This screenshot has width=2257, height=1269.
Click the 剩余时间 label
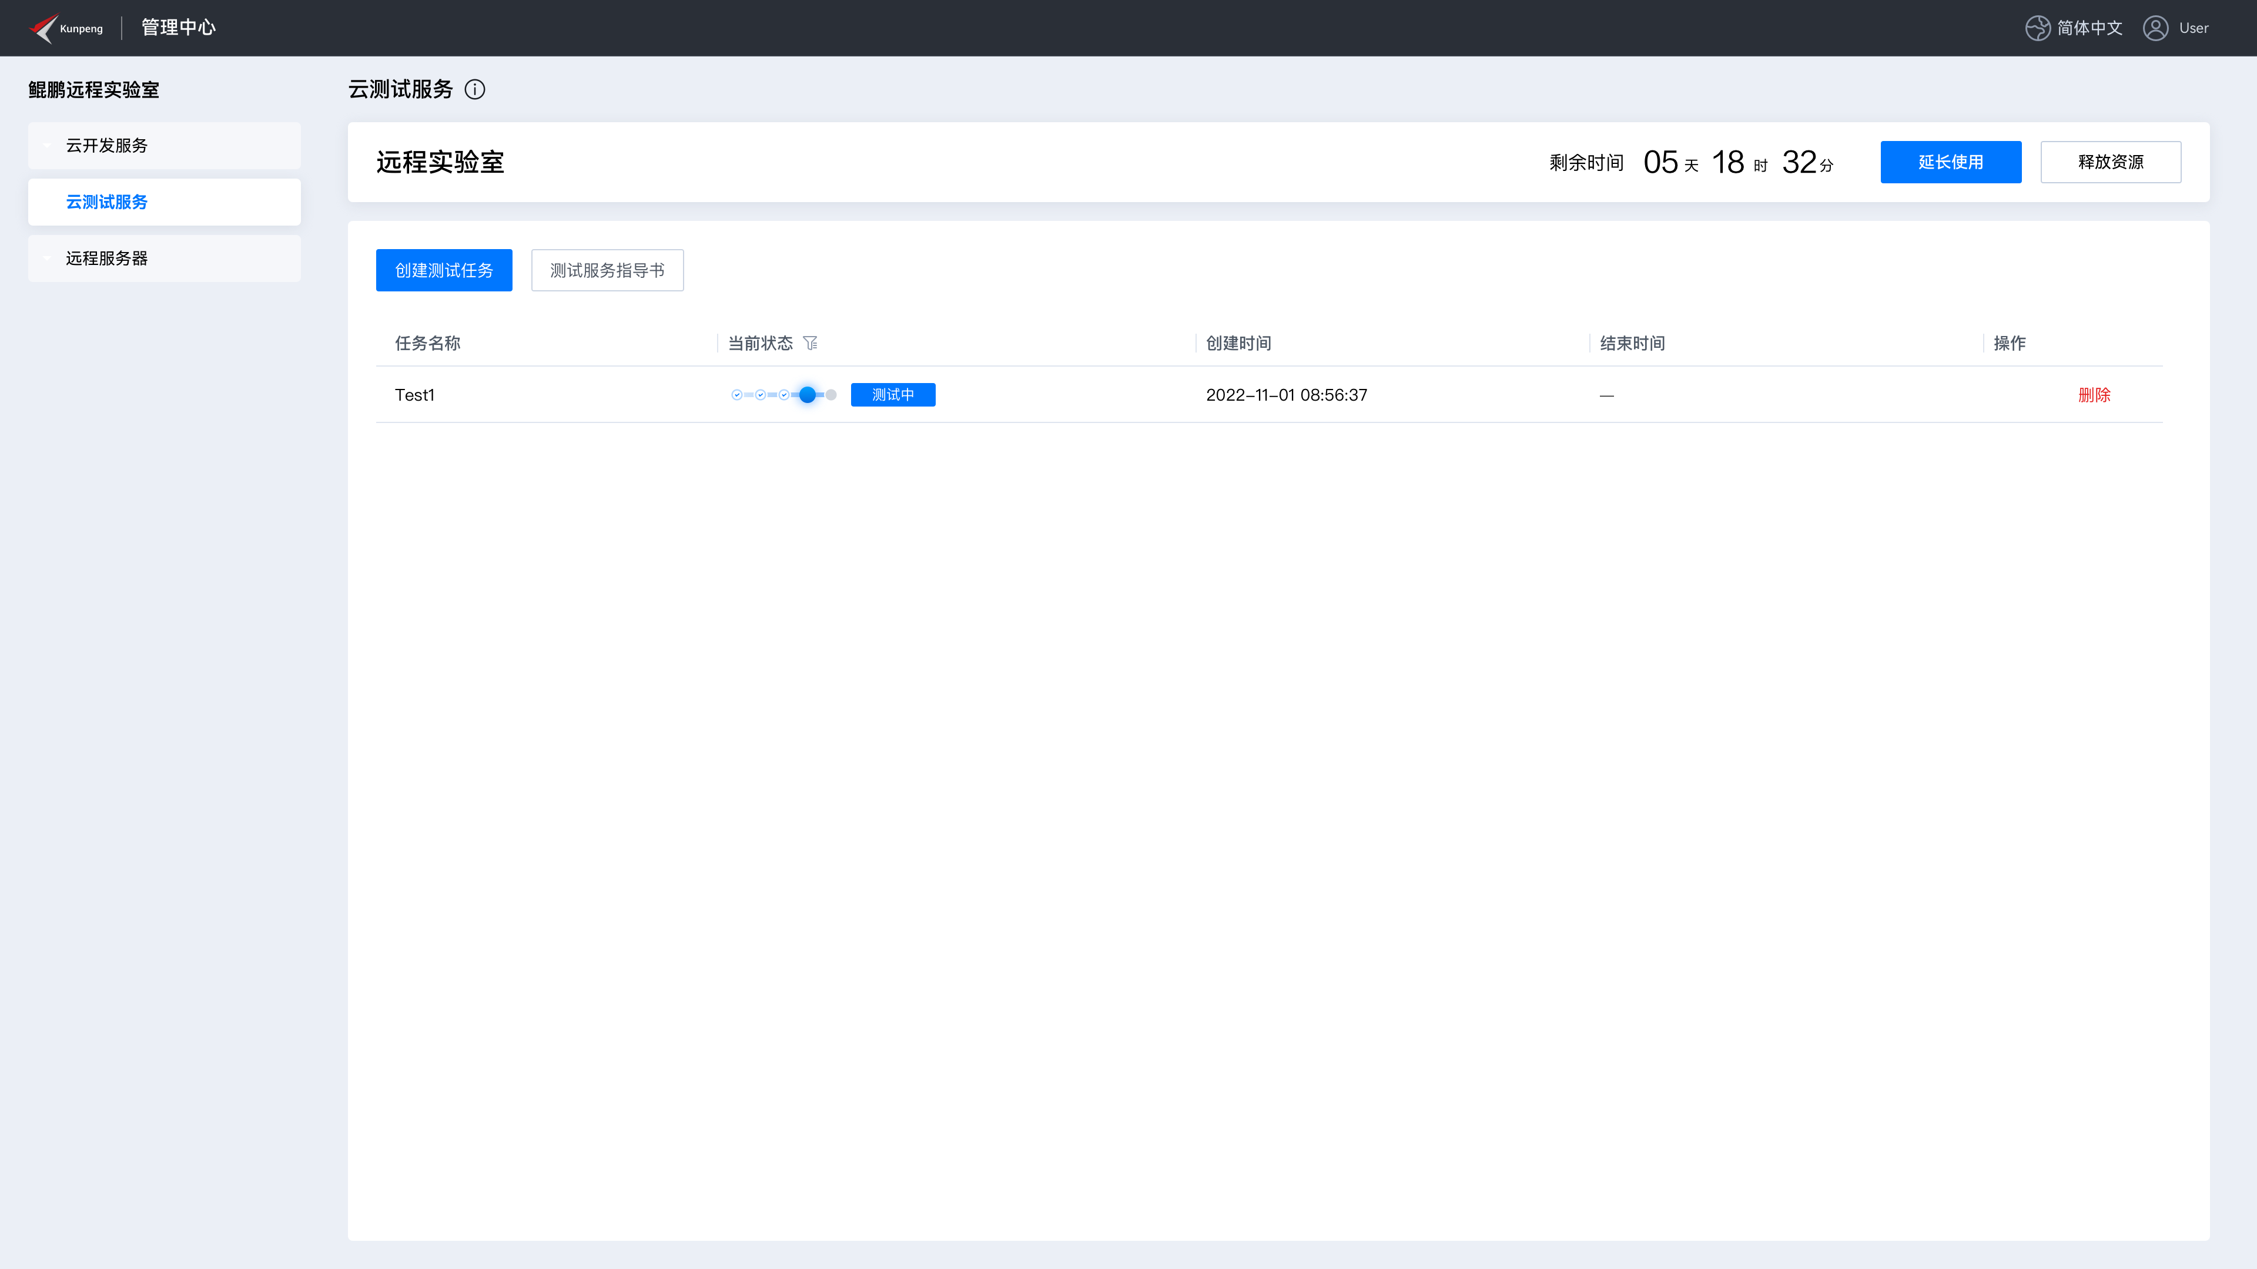click(1586, 163)
